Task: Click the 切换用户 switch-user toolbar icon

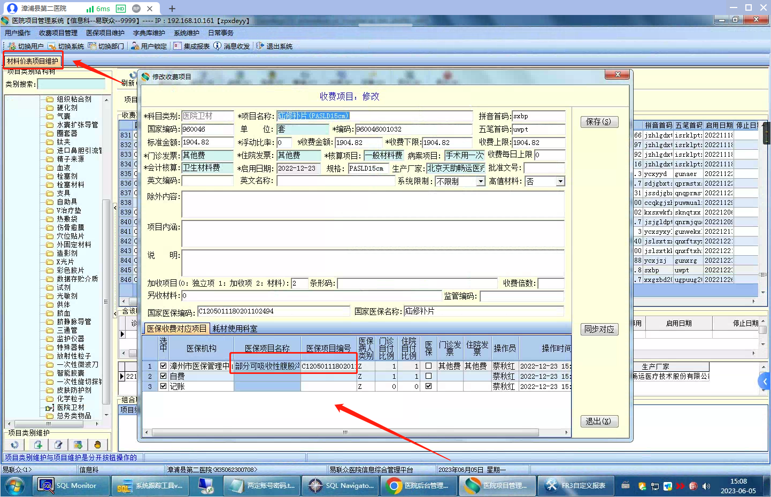Action: click(12, 46)
